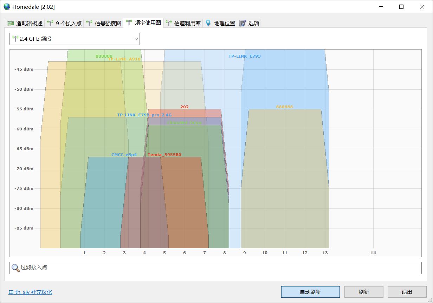Click the 退出 button

407,292
